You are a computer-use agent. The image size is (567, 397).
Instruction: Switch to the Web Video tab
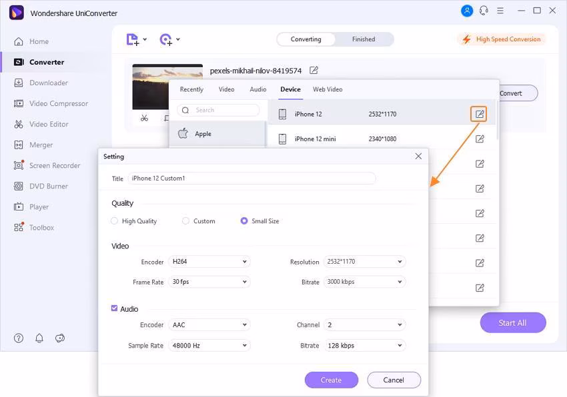pos(328,89)
